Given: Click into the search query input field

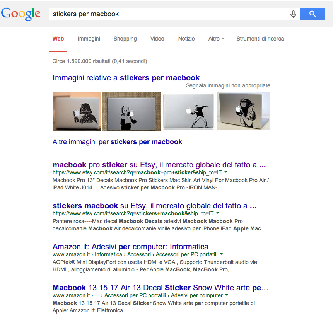Looking at the screenshot, I should [170, 14].
